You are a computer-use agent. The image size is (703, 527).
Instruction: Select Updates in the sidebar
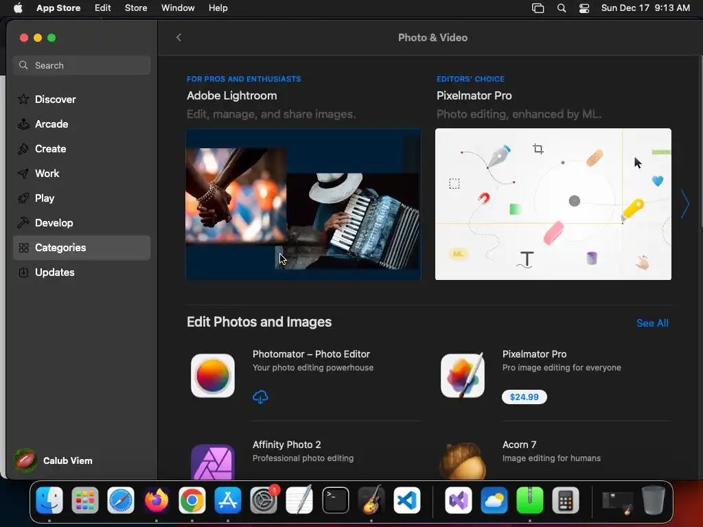click(82, 272)
